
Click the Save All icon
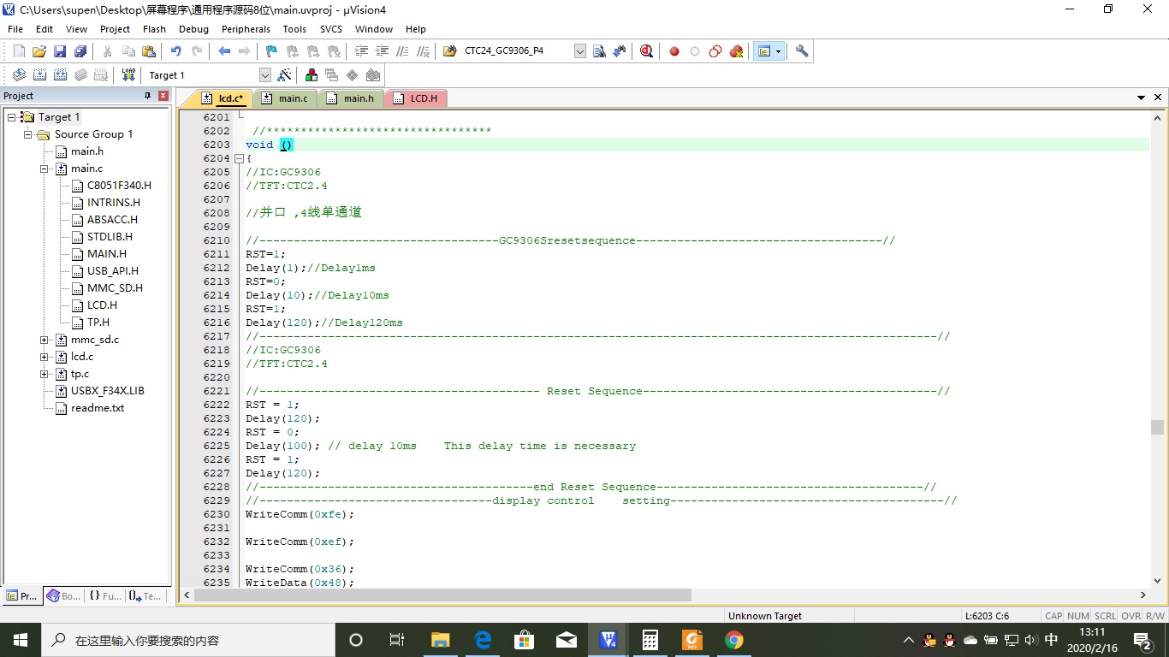80,51
